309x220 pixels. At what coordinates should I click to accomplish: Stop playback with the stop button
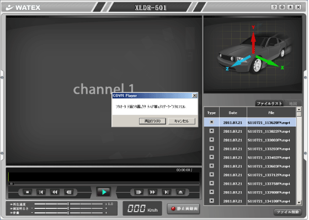28,192
